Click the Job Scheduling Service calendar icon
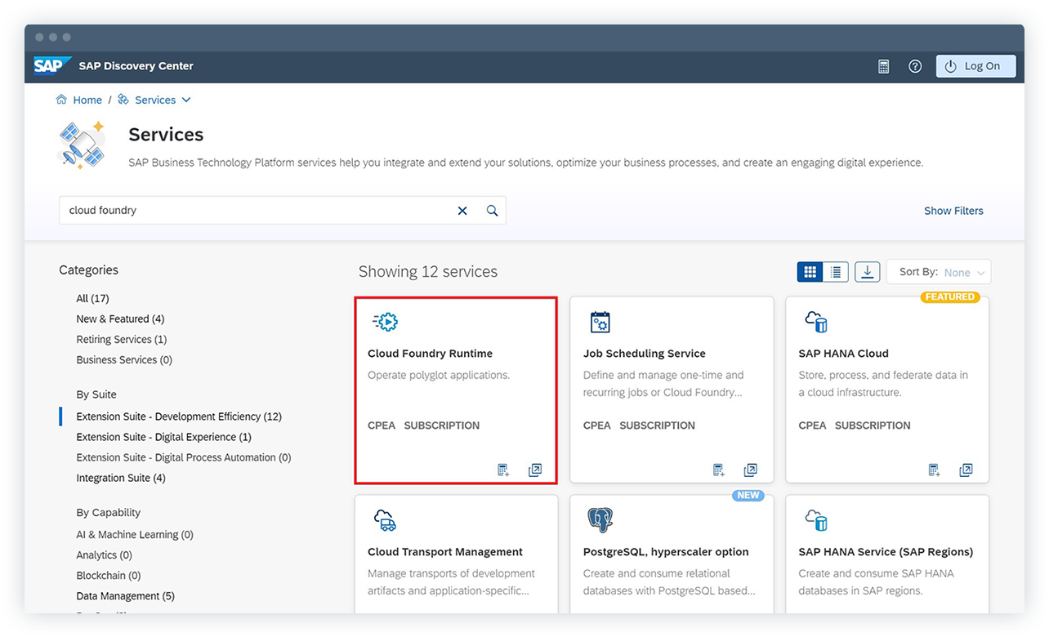This screenshot has height=637, width=1049. click(600, 322)
